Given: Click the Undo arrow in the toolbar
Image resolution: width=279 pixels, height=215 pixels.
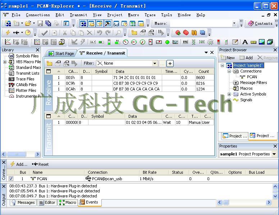Looking at the screenshot, I should click(99, 33).
